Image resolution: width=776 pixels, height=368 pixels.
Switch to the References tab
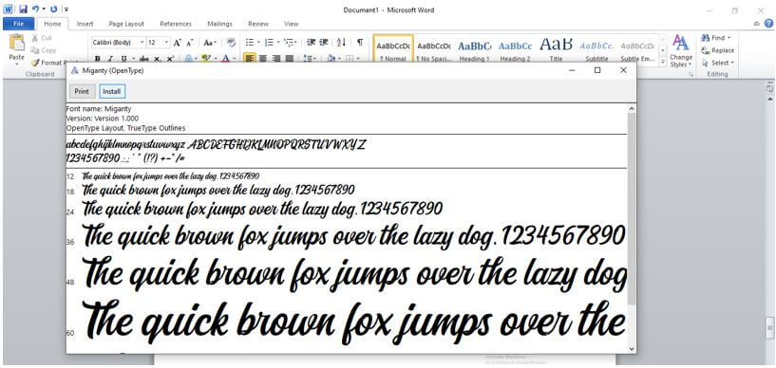(x=176, y=24)
